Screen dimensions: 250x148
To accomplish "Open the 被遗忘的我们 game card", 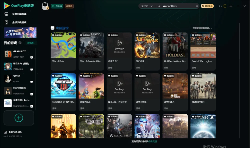I will tap(203, 92).
